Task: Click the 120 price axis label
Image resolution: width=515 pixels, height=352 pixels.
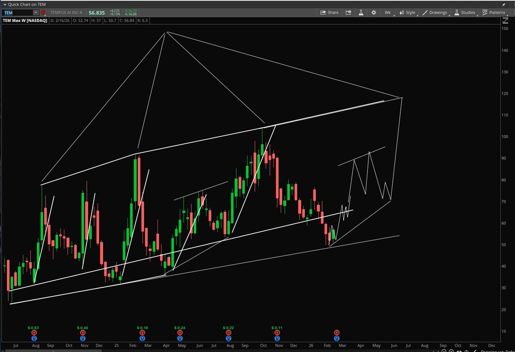Action: coord(505,93)
